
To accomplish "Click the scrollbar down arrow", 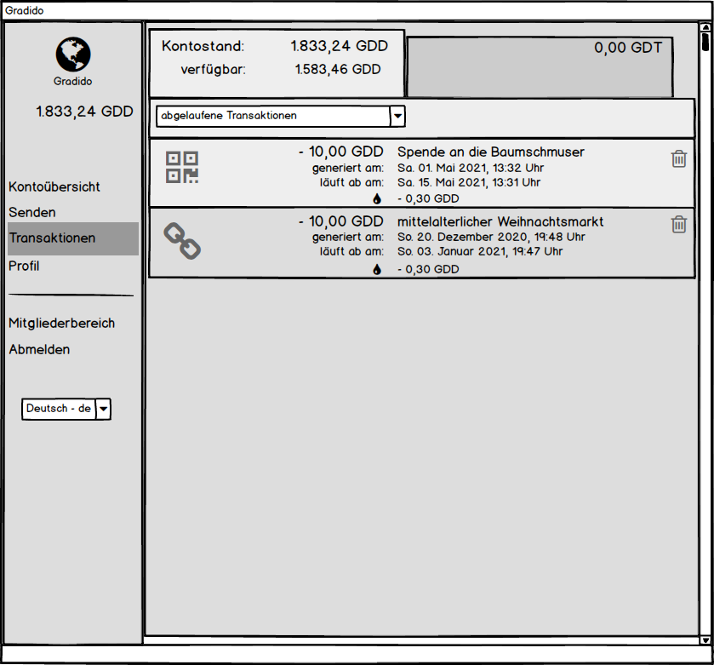I will click(x=705, y=639).
